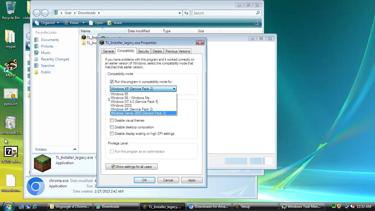The height and width of the screenshot is (211, 375).
Task: Collapse the Folders pane chevron
Action: (x=75, y=149)
